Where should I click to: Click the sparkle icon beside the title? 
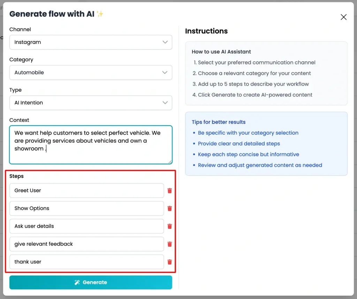tap(100, 14)
